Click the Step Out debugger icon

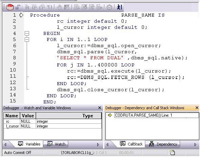point(42,7)
